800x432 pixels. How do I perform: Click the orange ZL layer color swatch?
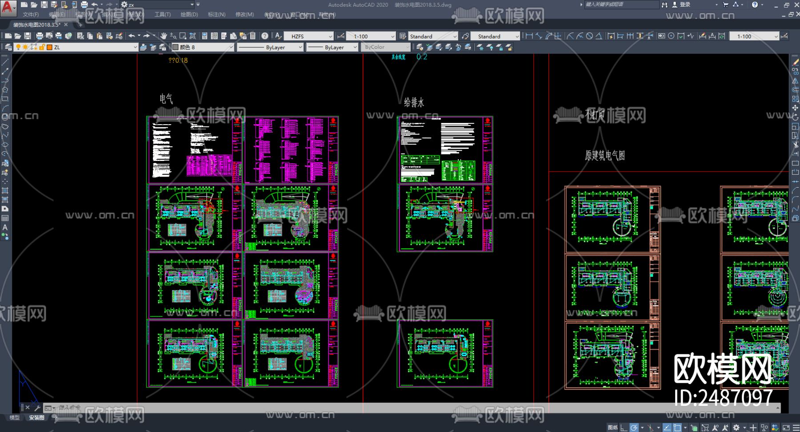(49, 47)
